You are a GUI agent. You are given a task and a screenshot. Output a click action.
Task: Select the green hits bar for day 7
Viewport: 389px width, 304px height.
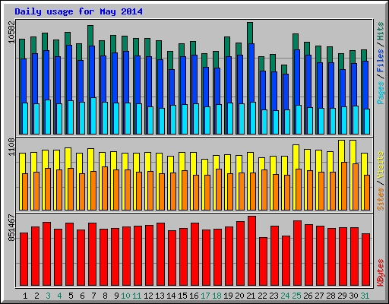[x=90, y=36]
